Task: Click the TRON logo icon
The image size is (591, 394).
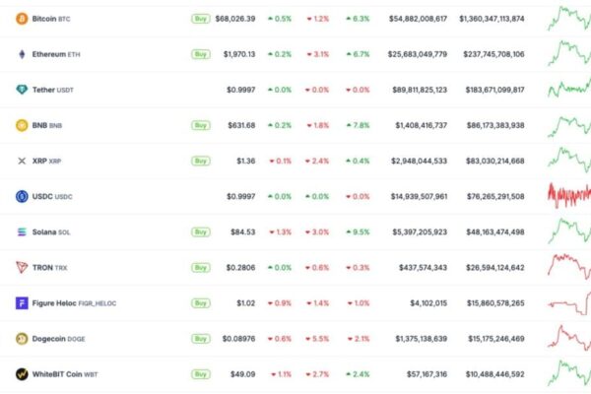Action: point(22,268)
